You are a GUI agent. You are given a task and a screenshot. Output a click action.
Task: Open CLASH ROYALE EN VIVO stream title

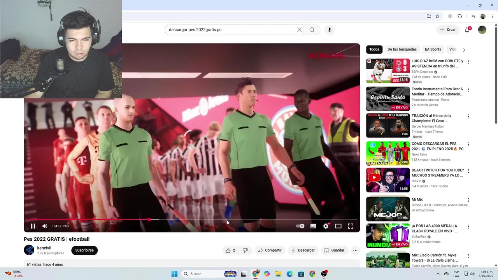435,228
